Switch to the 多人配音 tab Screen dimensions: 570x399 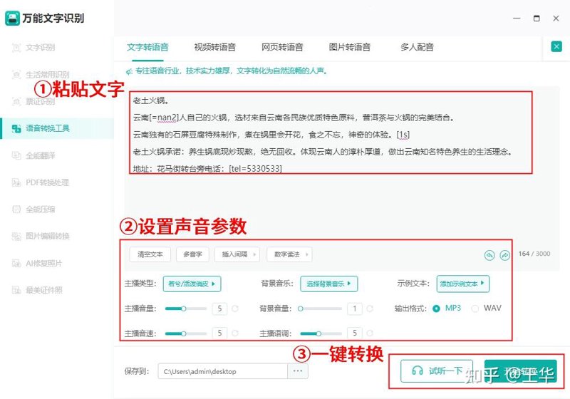(417, 47)
